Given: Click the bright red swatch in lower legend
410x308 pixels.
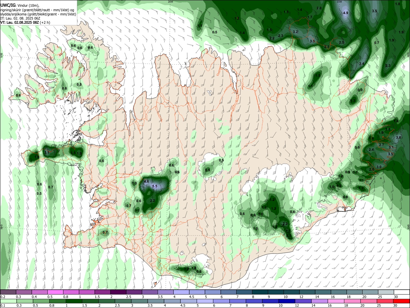Looking at the screenshot, I should tap(402, 301).
